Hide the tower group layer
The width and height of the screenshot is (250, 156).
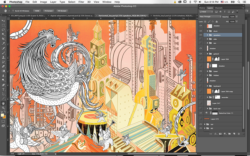(201, 71)
